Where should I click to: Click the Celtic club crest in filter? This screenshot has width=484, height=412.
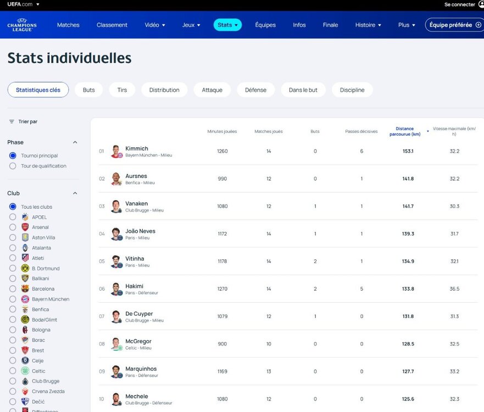25,371
